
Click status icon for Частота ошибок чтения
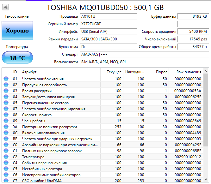tap(6, 79)
